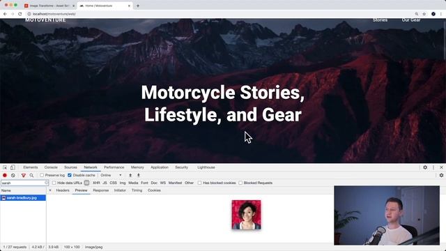Reload the page with the refresh icon
The image size is (446, 251).
pyautogui.click(x=20, y=14)
